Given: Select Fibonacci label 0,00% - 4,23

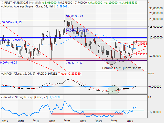Looking at the screenshot, I should point(8,63).
